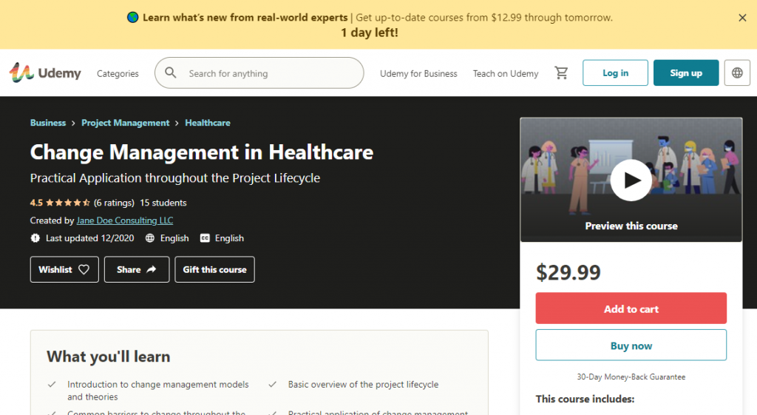Image resolution: width=757 pixels, height=415 pixels.
Task: Click the Log in button
Action: pos(615,73)
